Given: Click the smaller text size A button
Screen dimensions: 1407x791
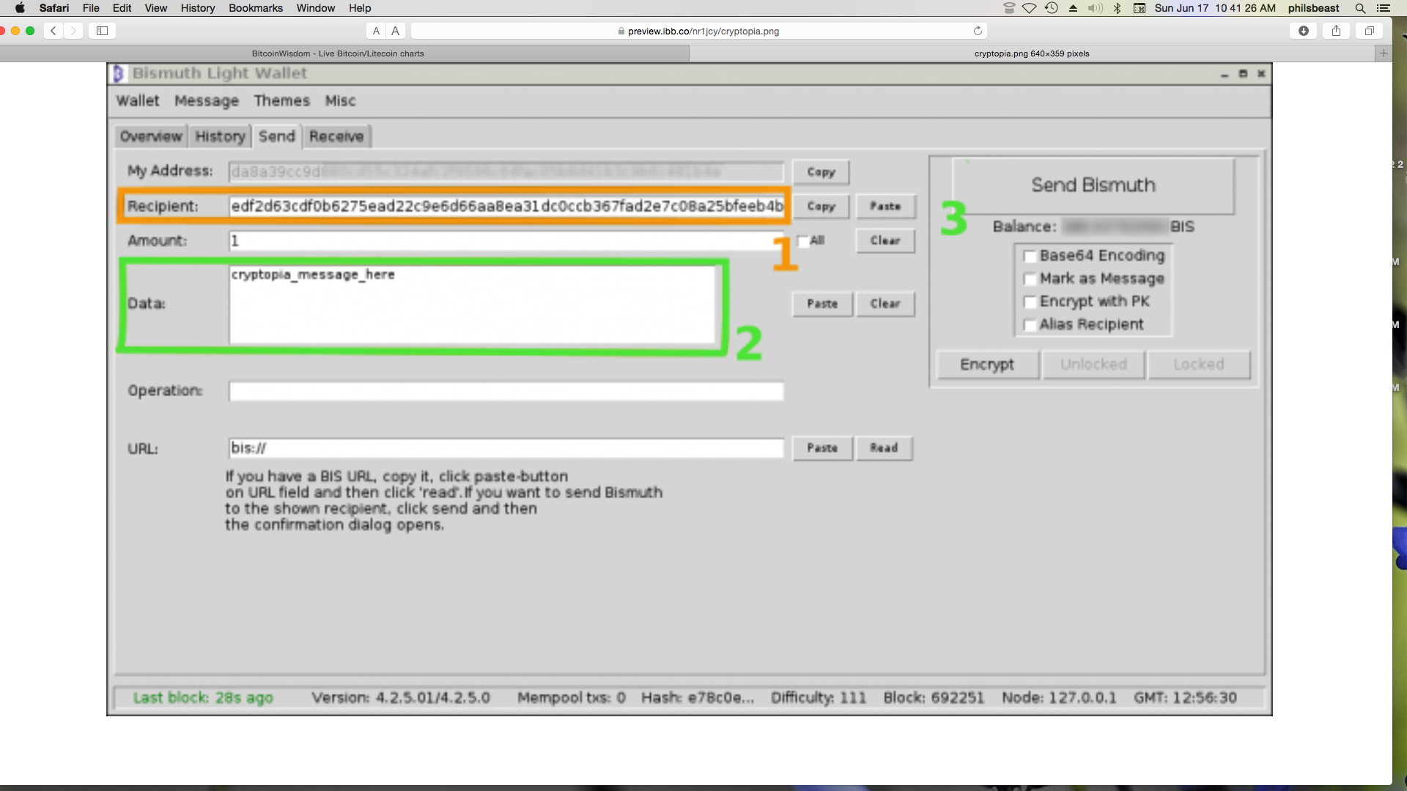Looking at the screenshot, I should (376, 31).
